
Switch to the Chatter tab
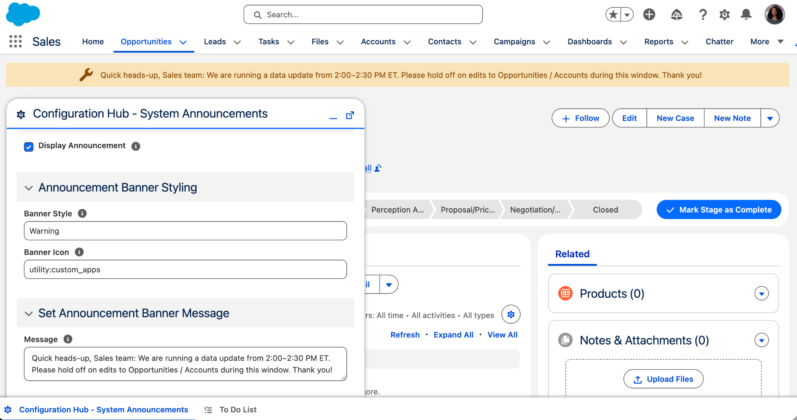pyautogui.click(x=720, y=42)
